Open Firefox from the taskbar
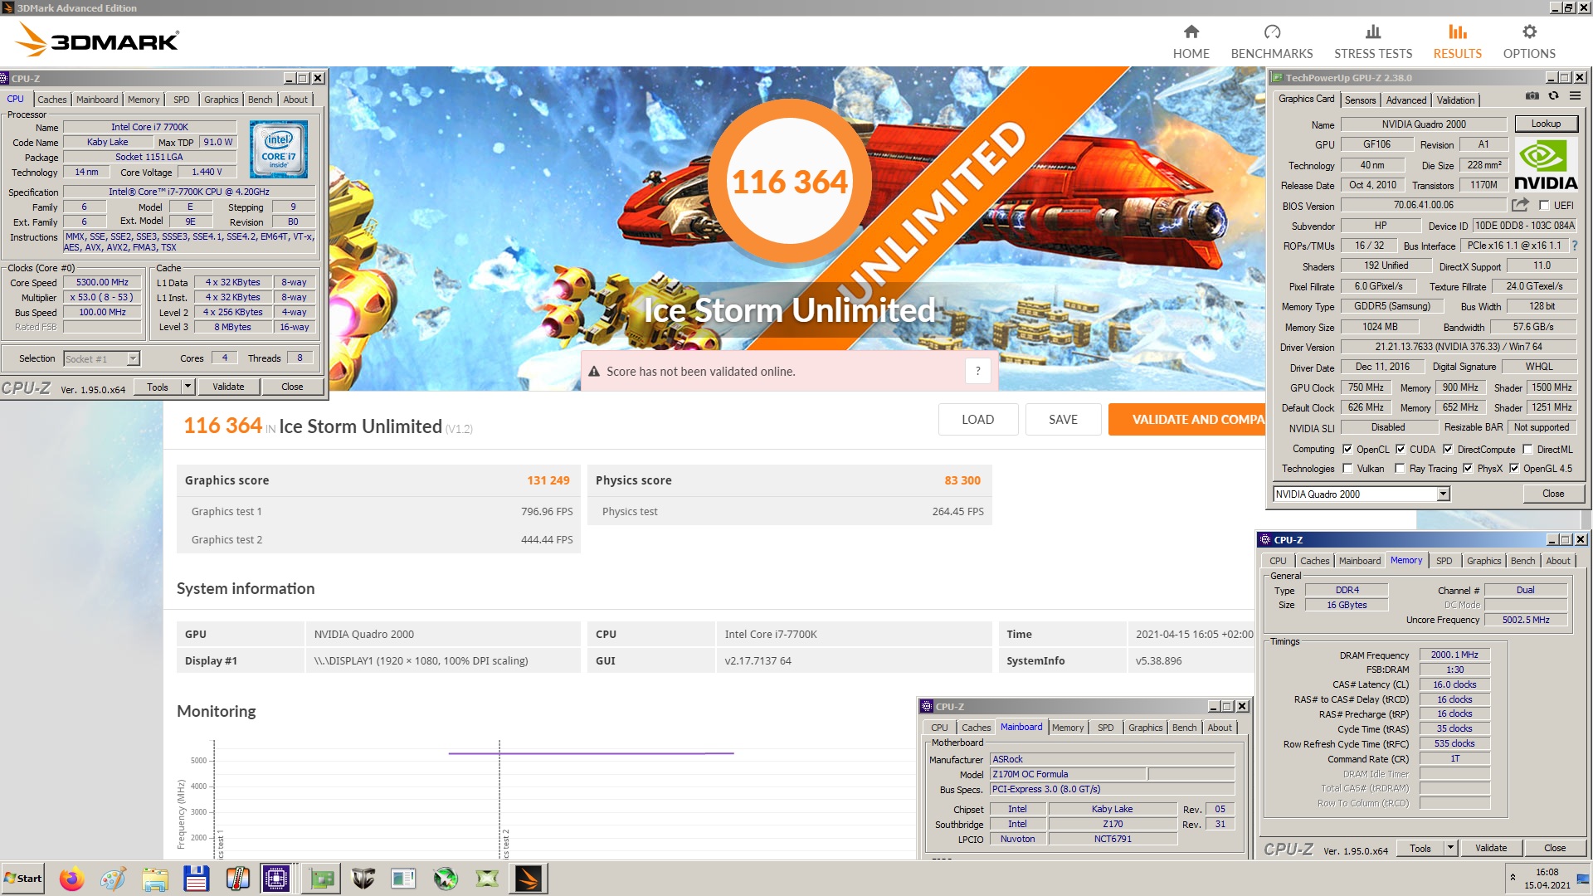1593x896 pixels. [x=72, y=879]
